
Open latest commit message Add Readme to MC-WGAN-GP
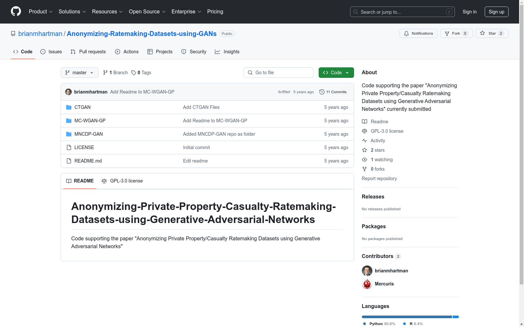(x=142, y=92)
